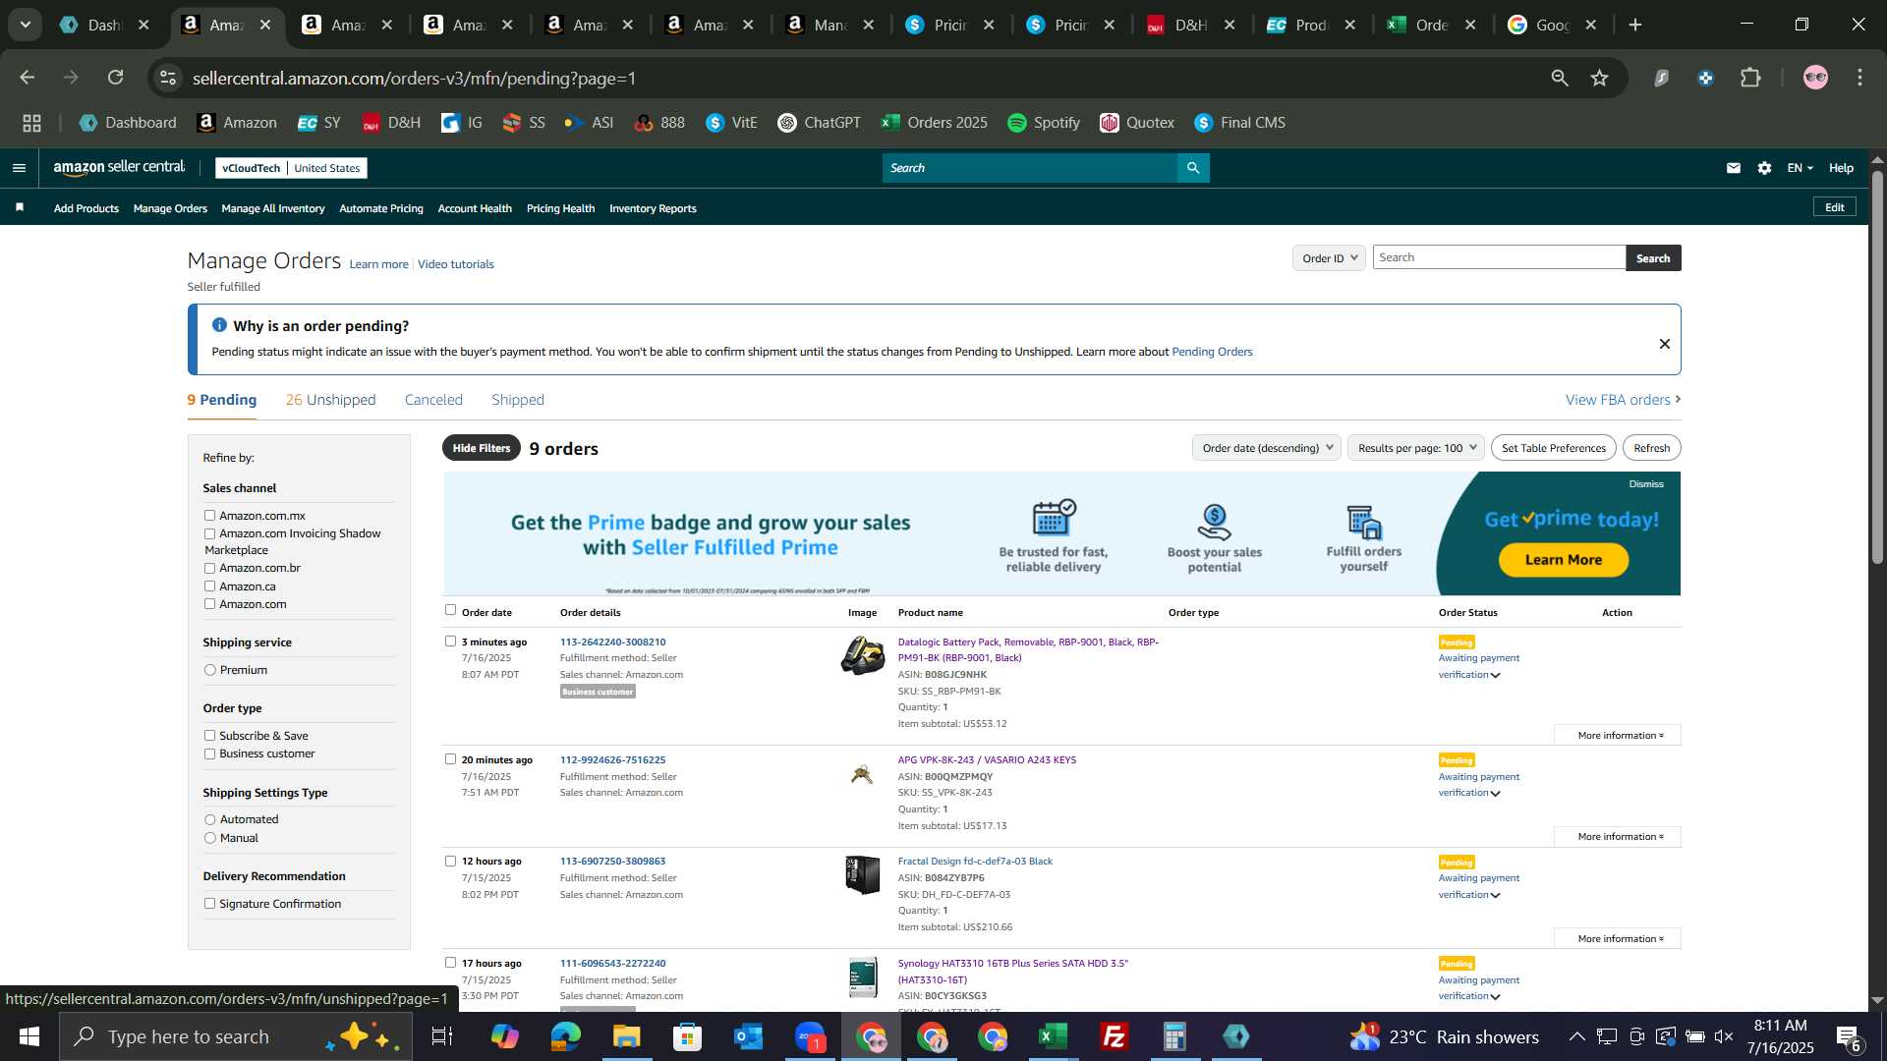This screenshot has width=1887, height=1061.
Task: Open Excel from the Windows taskbar
Action: click(1054, 1036)
